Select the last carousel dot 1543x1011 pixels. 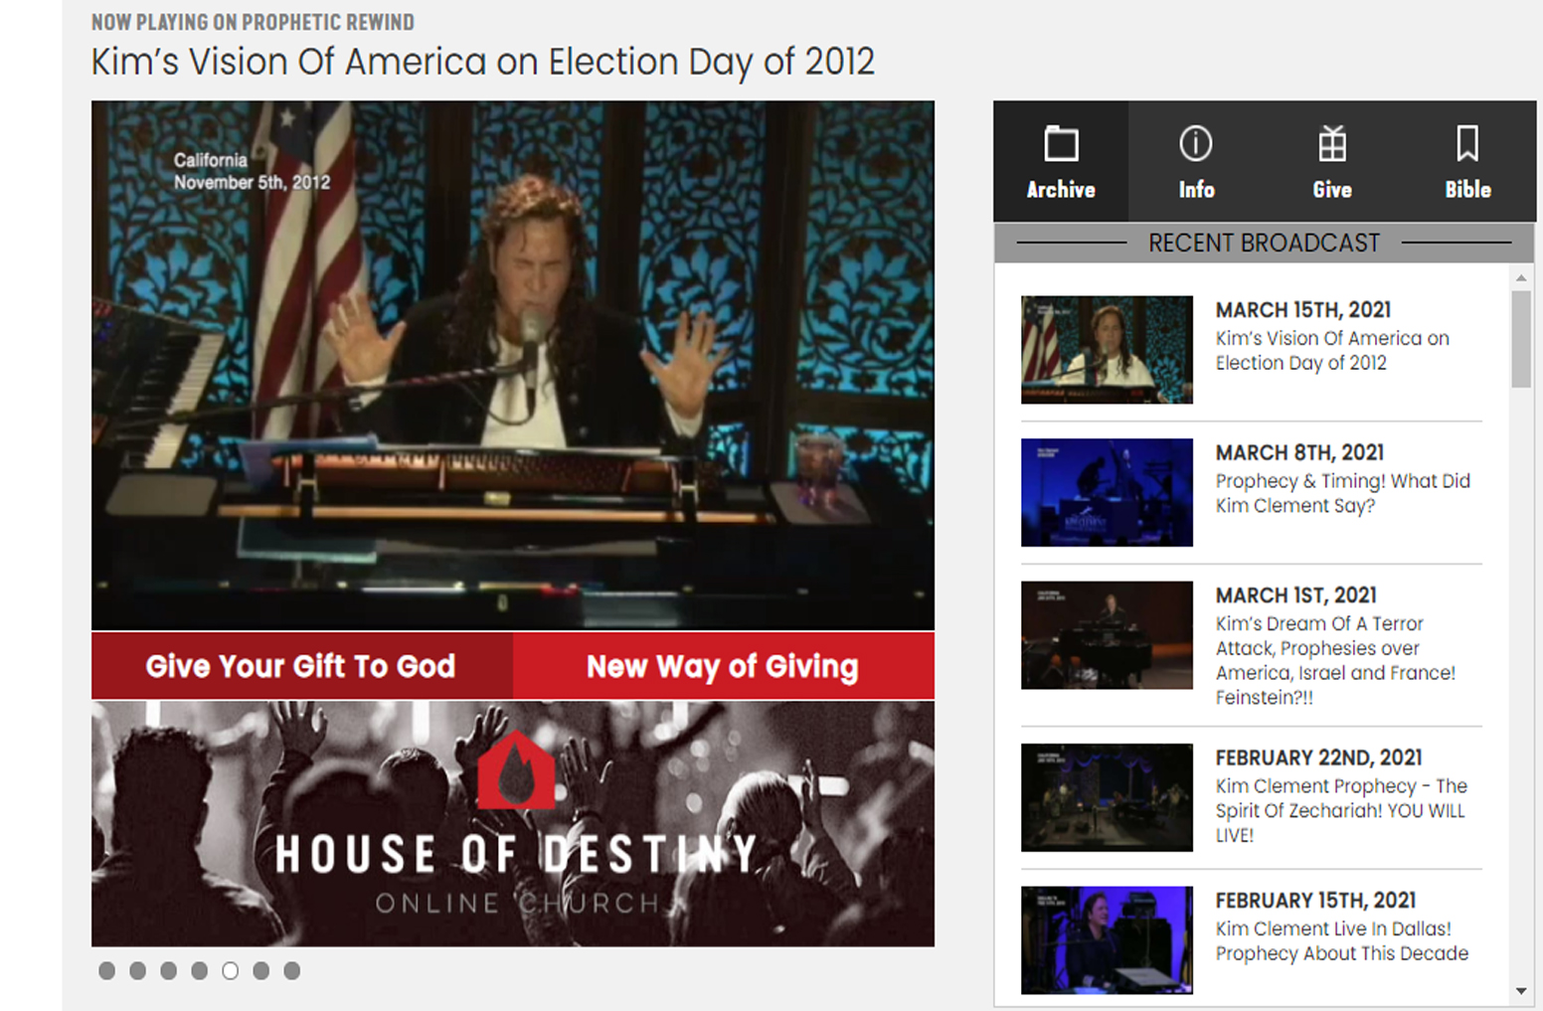(291, 970)
